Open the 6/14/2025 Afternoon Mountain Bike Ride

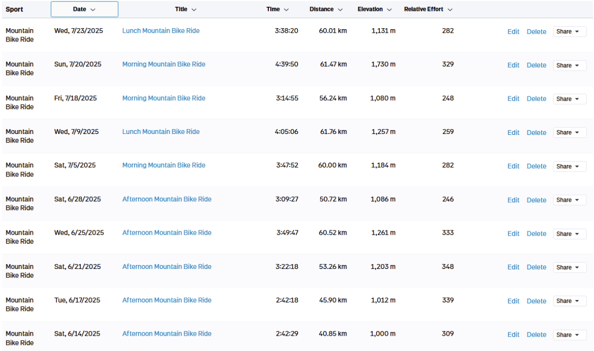coord(167,334)
